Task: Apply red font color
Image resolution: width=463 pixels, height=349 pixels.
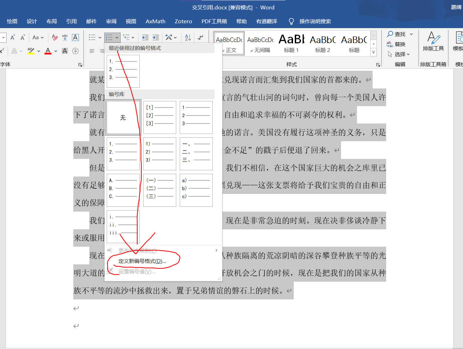Action: click(x=48, y=51)
